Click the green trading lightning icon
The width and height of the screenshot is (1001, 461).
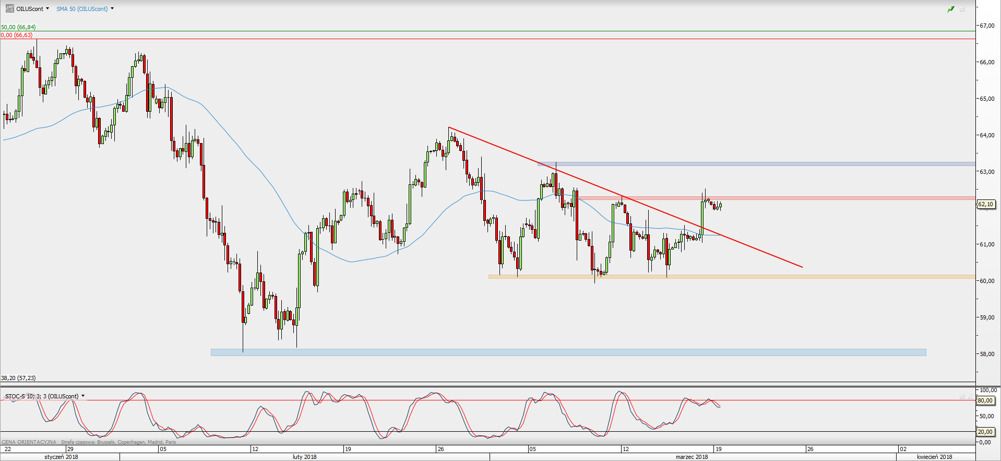[x=951, y=9]
